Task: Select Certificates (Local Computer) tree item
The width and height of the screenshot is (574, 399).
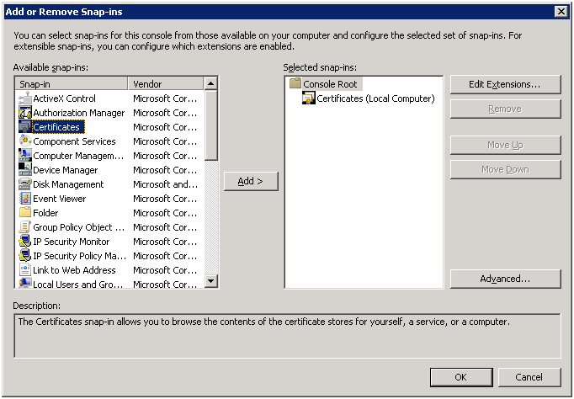Action: point(375,98)
